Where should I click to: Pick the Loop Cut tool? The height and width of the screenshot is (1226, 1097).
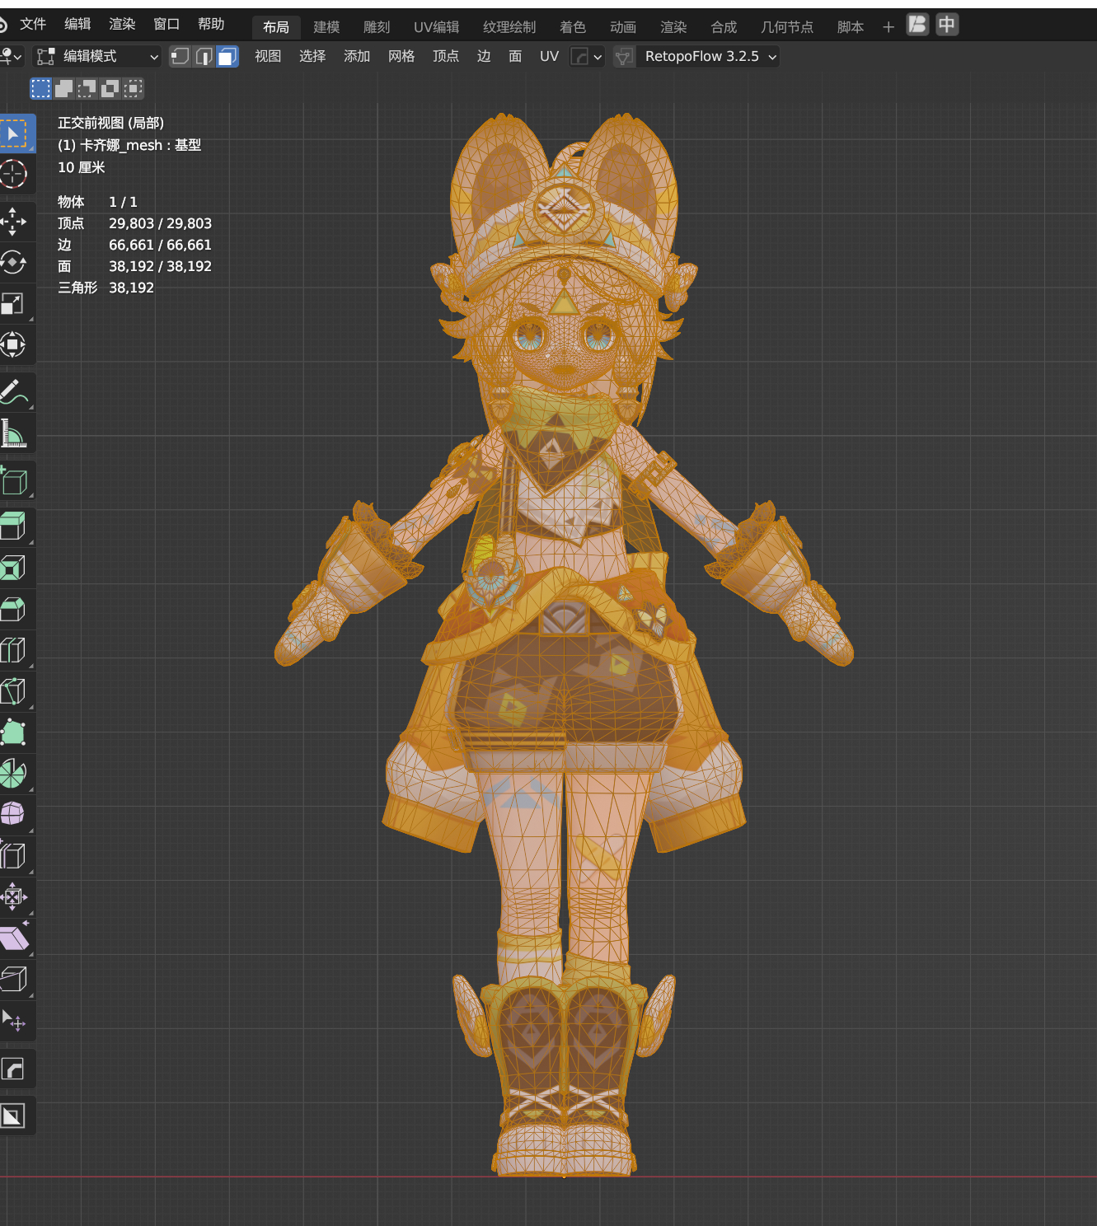click(13, 650)
